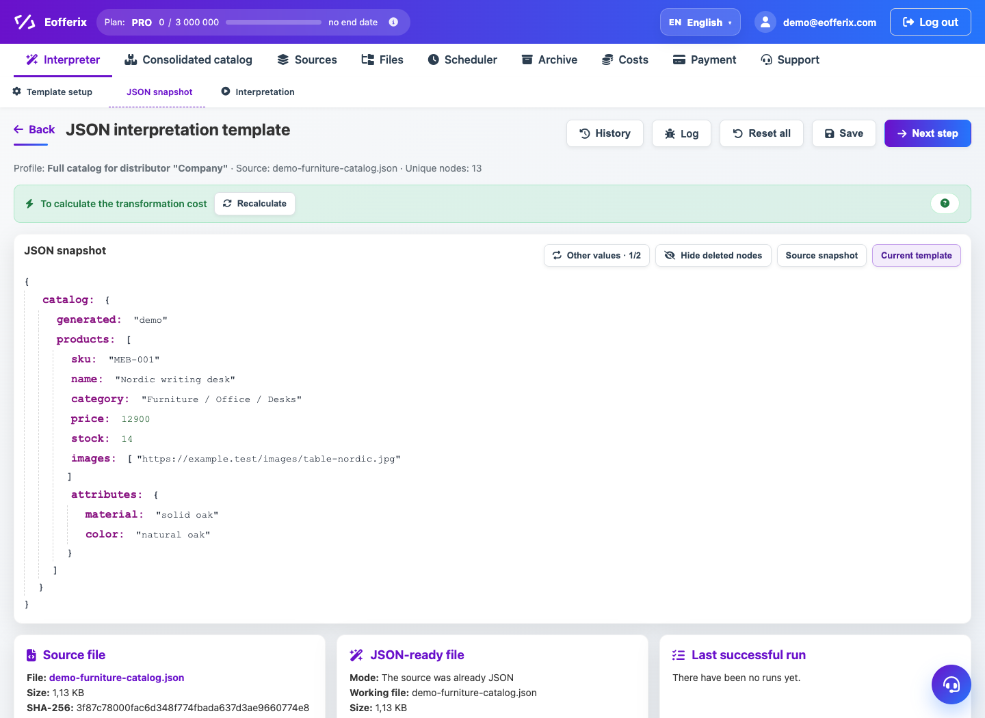Select the color key

pyautogui.click(x=105, y=534)
